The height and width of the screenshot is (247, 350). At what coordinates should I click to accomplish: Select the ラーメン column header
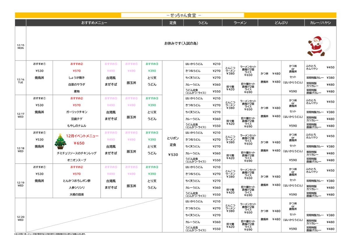pyautogui.click(x=240, y=23)
